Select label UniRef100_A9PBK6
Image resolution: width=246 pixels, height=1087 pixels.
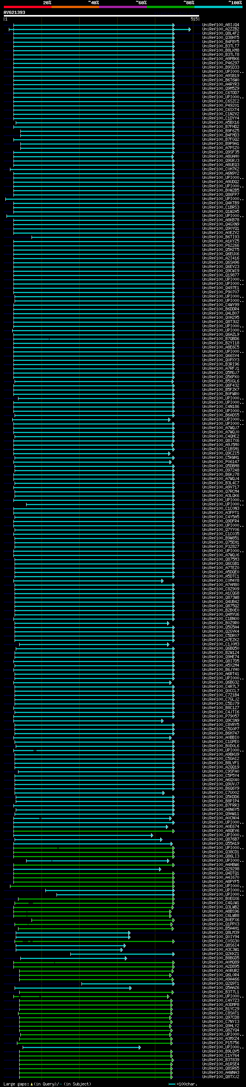tap(221, 59)
